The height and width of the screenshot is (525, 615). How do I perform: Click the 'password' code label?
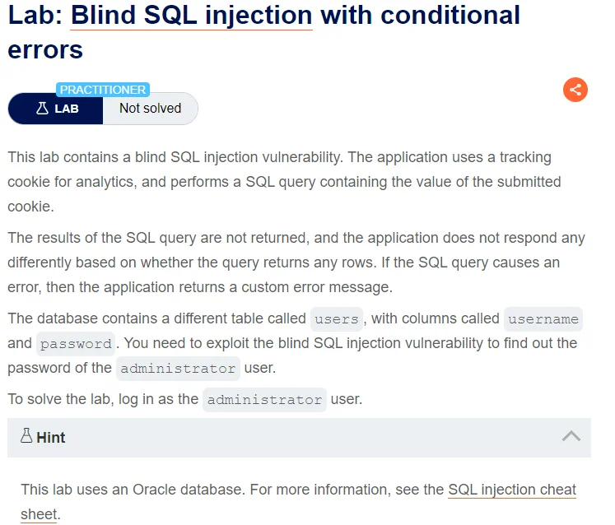click(76, 344)
